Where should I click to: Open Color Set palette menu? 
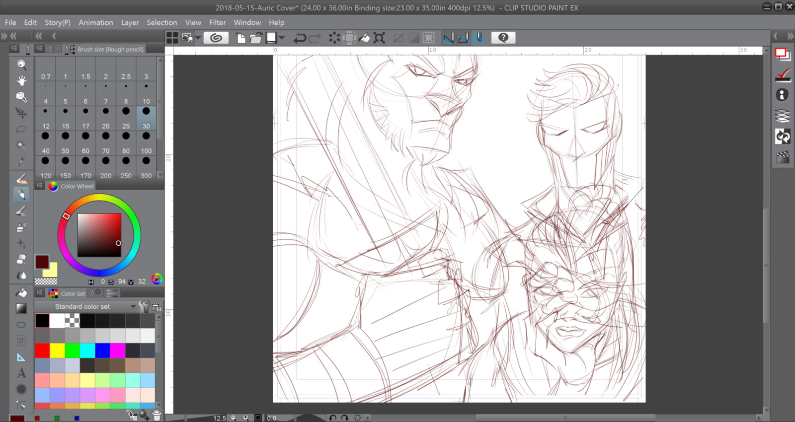click(x=40, y=293)
